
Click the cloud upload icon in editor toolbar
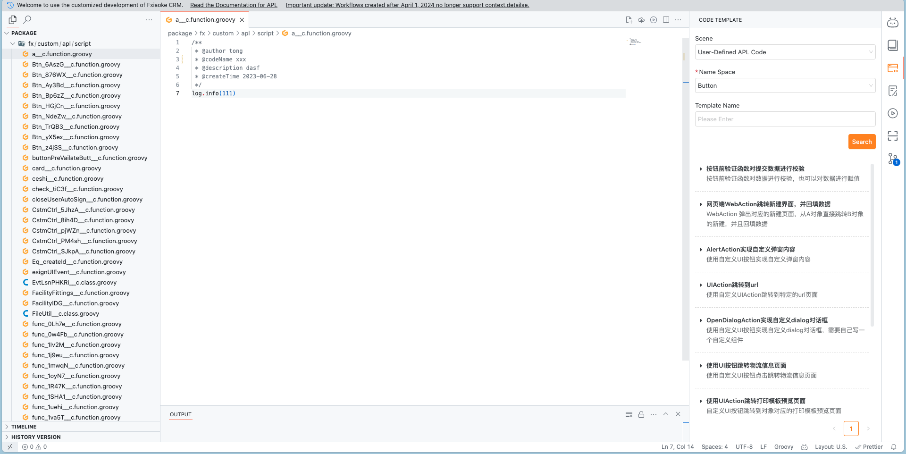tap(641, 20)
